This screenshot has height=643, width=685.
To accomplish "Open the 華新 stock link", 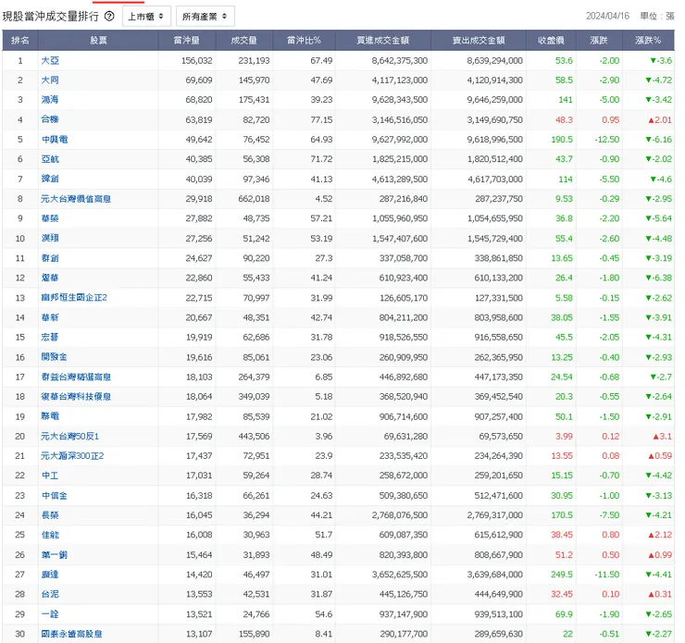I will pyautogui.click(x=50, y=317).
